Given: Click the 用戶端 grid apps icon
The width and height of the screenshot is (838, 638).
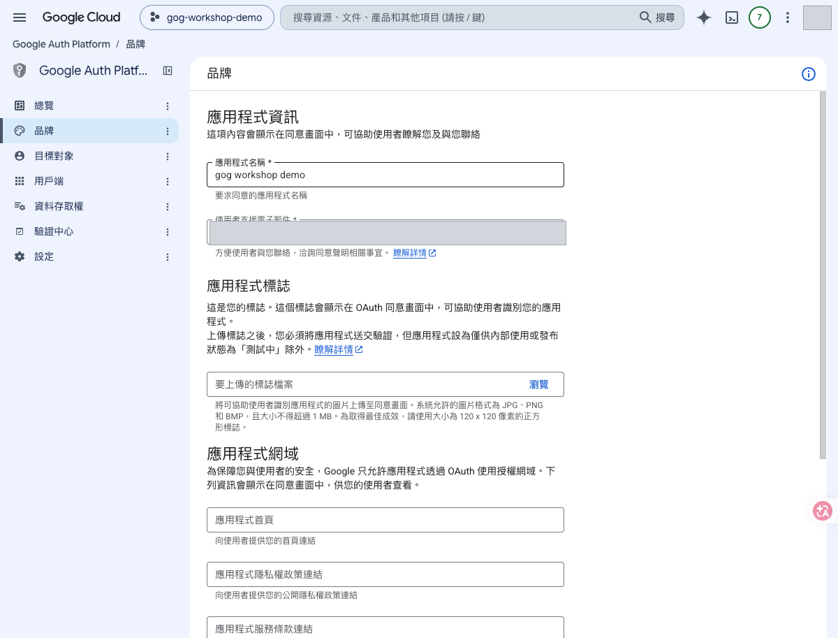Looking at the screenshot, I should pyautogui.click(x=20, y=181).
